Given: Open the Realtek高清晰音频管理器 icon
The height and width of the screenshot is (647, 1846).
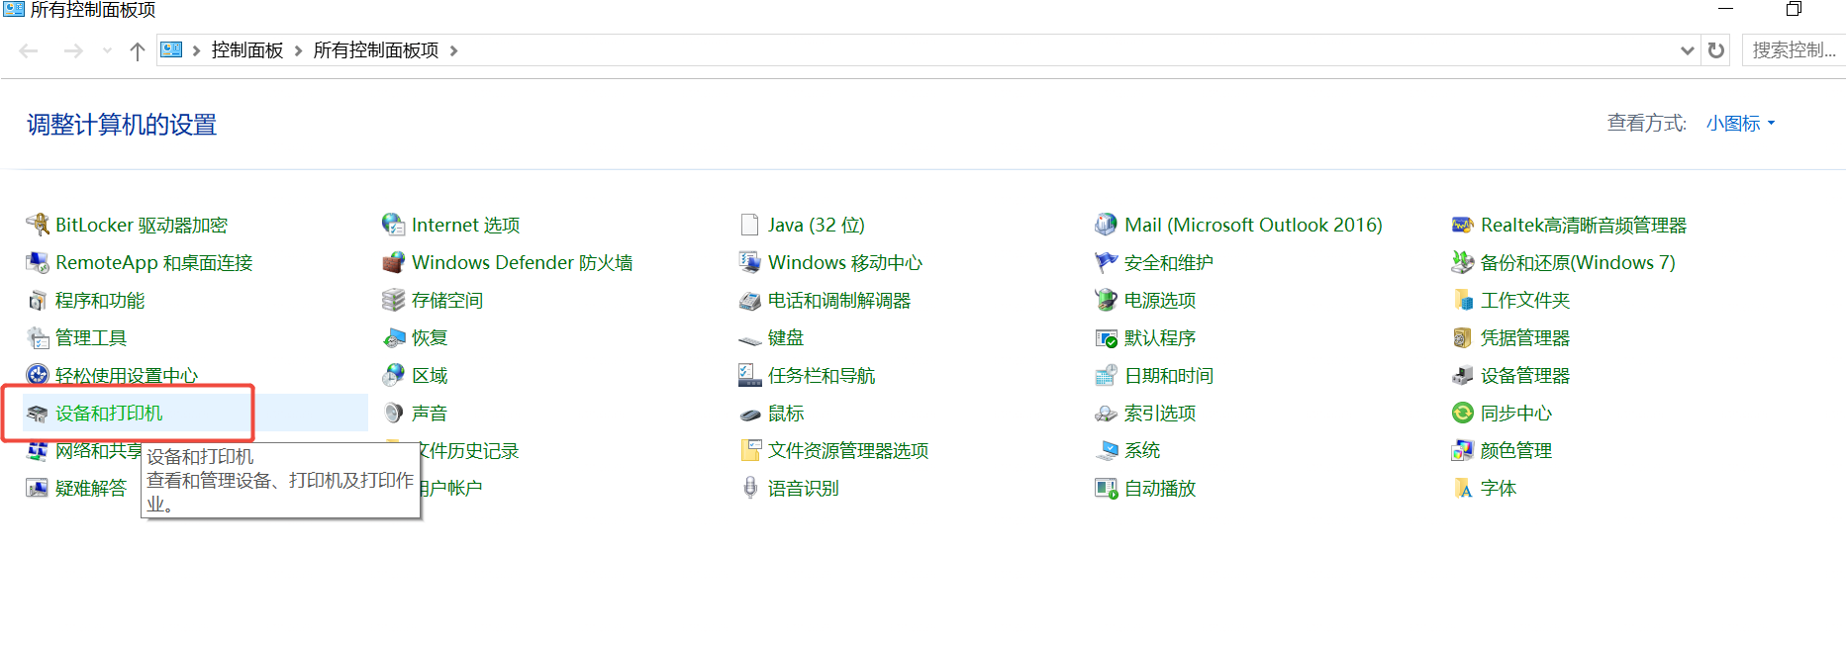Looking at the screenshot, I should tap(1463, 225).
